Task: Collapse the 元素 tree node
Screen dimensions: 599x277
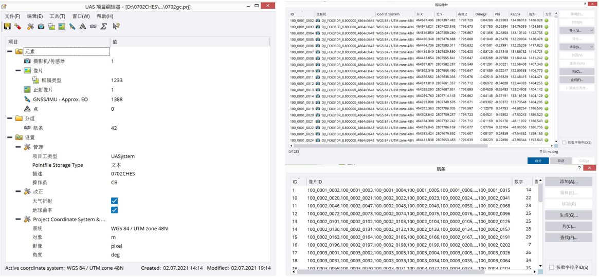Action: pos(10,52)
